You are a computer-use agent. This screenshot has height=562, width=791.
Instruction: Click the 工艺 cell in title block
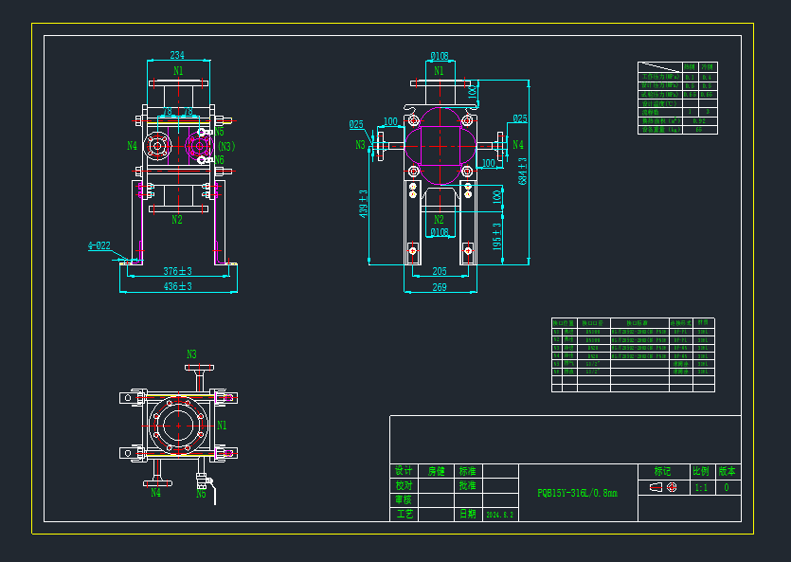[x=404, y=514]
